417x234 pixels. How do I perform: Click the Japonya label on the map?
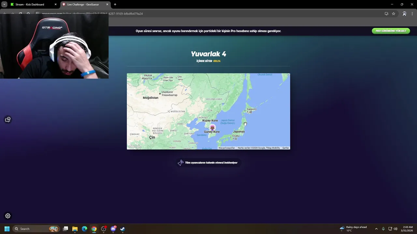point(239,132)
